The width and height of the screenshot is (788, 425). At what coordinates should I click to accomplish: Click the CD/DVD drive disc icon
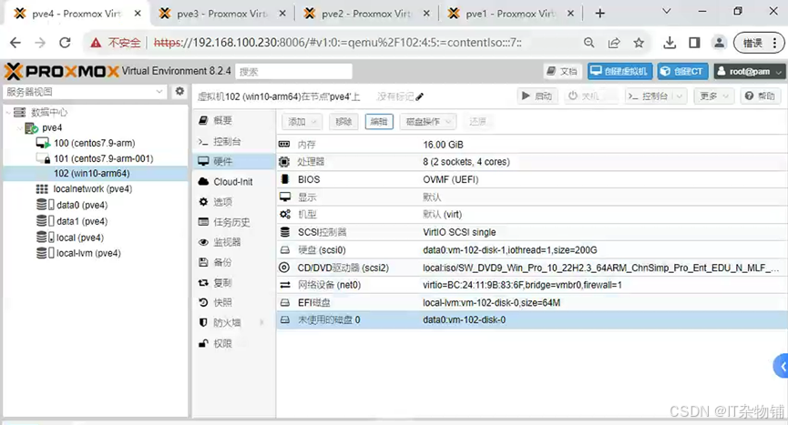(x=284, y=268)
